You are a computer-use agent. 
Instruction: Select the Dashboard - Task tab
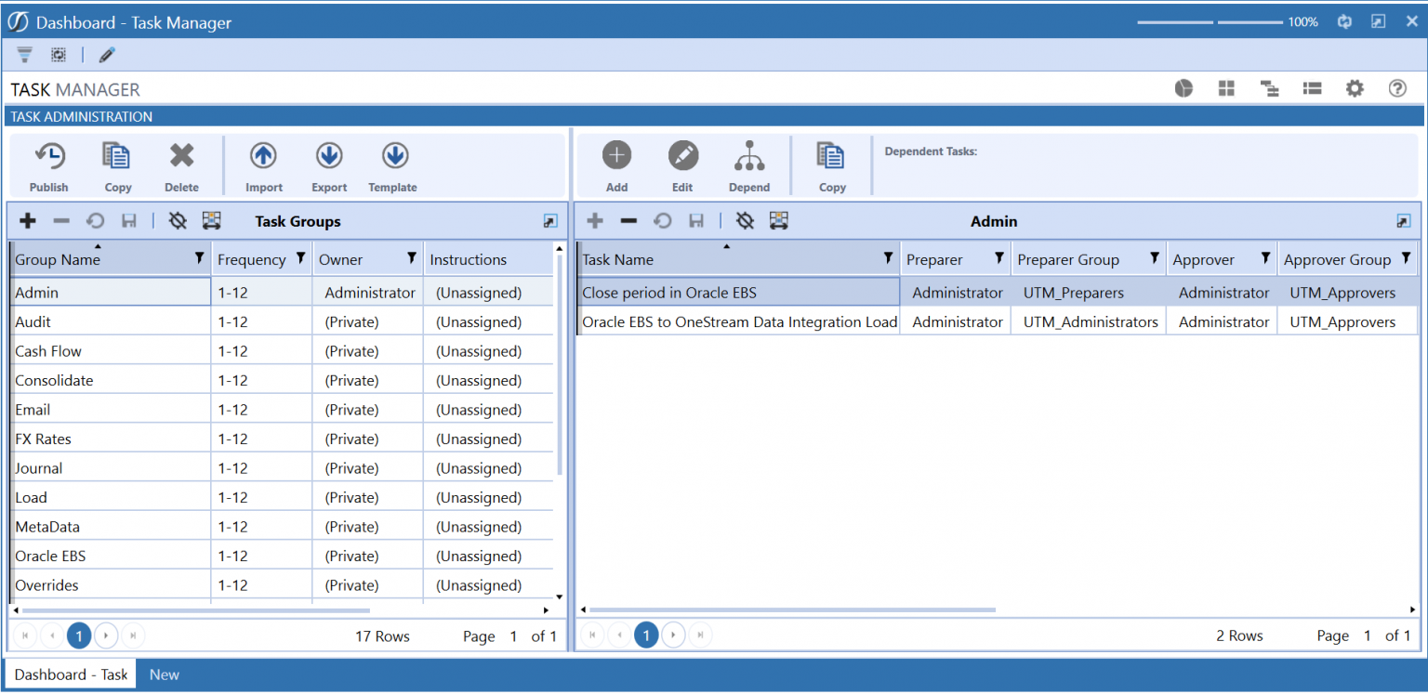[x=70, y=674]
